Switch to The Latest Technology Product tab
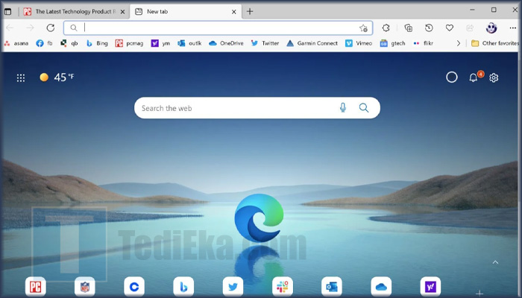 pyautogui.click(x=75, y=12)
